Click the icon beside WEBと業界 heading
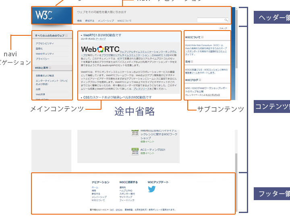This screenshot has height=217, width=290. 50,68
